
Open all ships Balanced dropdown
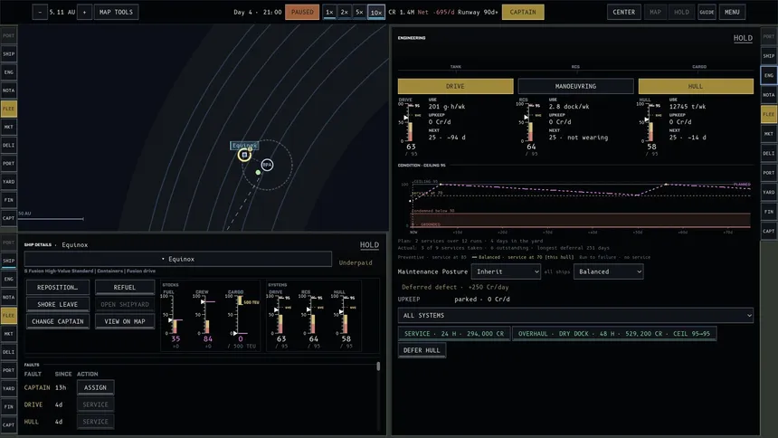[608, 271]
